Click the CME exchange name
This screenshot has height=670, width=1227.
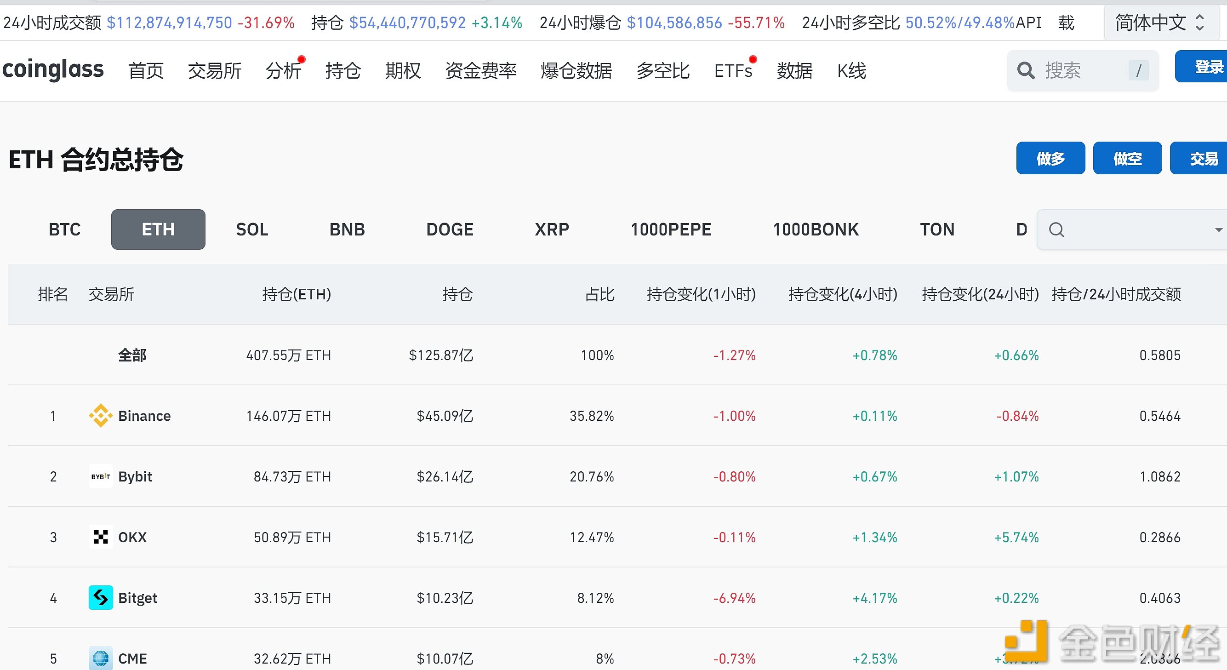pyautogui.click(x=132, y=658)
